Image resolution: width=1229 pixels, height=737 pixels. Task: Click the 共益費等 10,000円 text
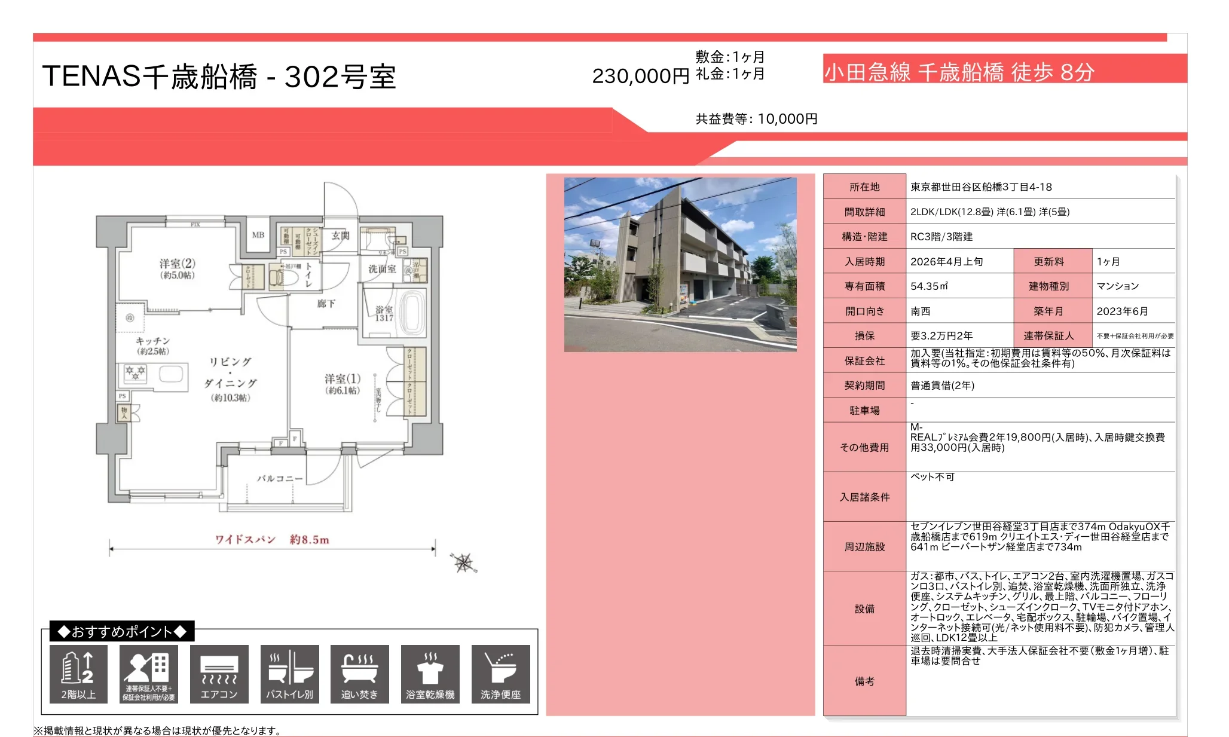[756, 118]
